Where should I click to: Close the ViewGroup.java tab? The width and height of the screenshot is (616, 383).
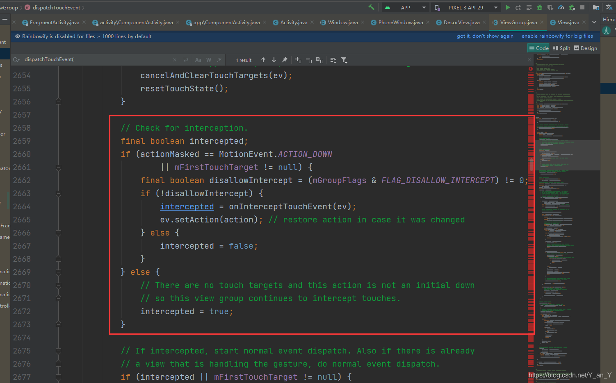tap(542, 22)
